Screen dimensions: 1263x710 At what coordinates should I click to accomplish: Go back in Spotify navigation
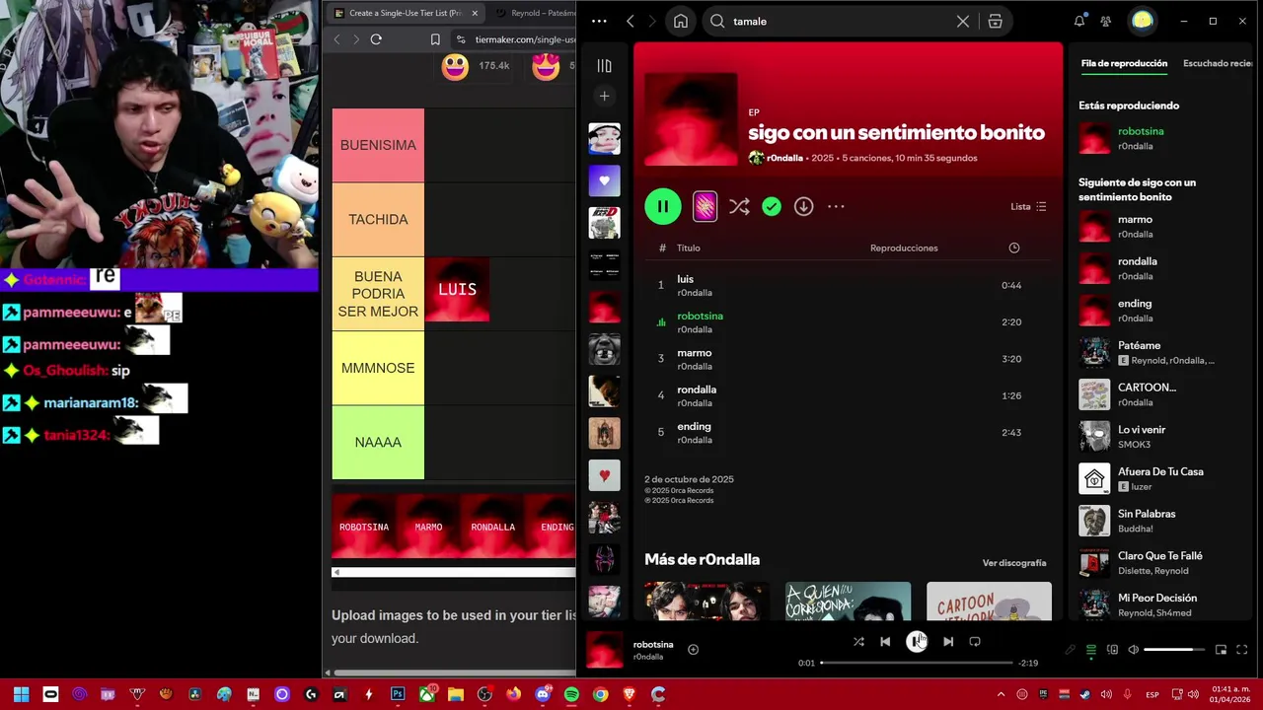tap(631, 21)
